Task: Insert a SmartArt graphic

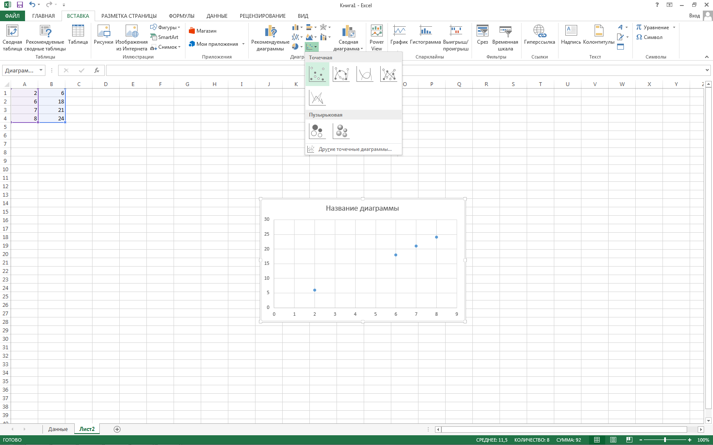Action: click(x=164, y=37)
